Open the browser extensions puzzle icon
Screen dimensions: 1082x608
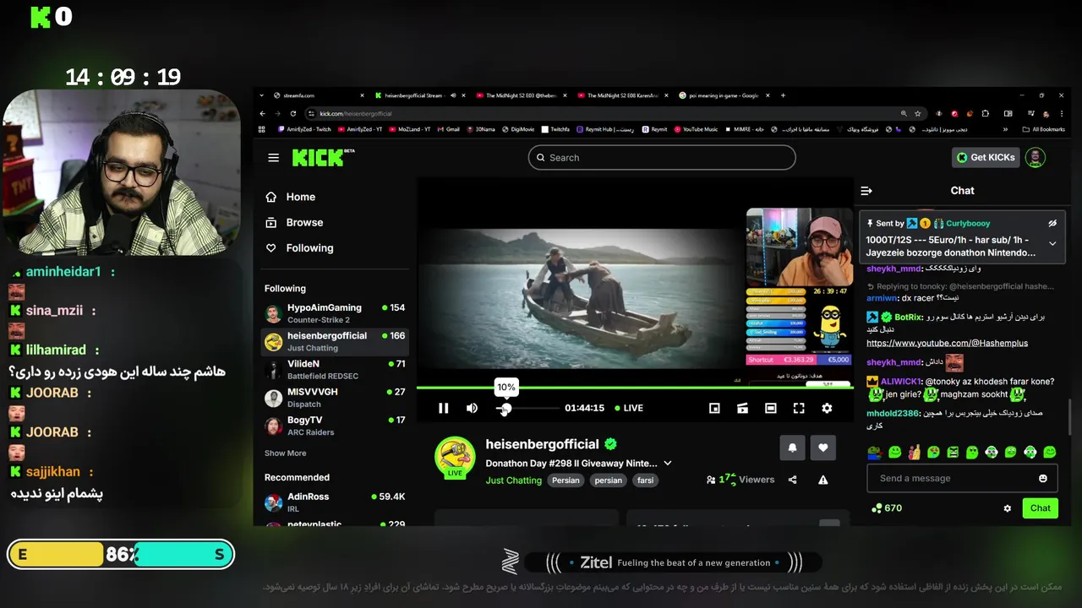coord(985,113)
